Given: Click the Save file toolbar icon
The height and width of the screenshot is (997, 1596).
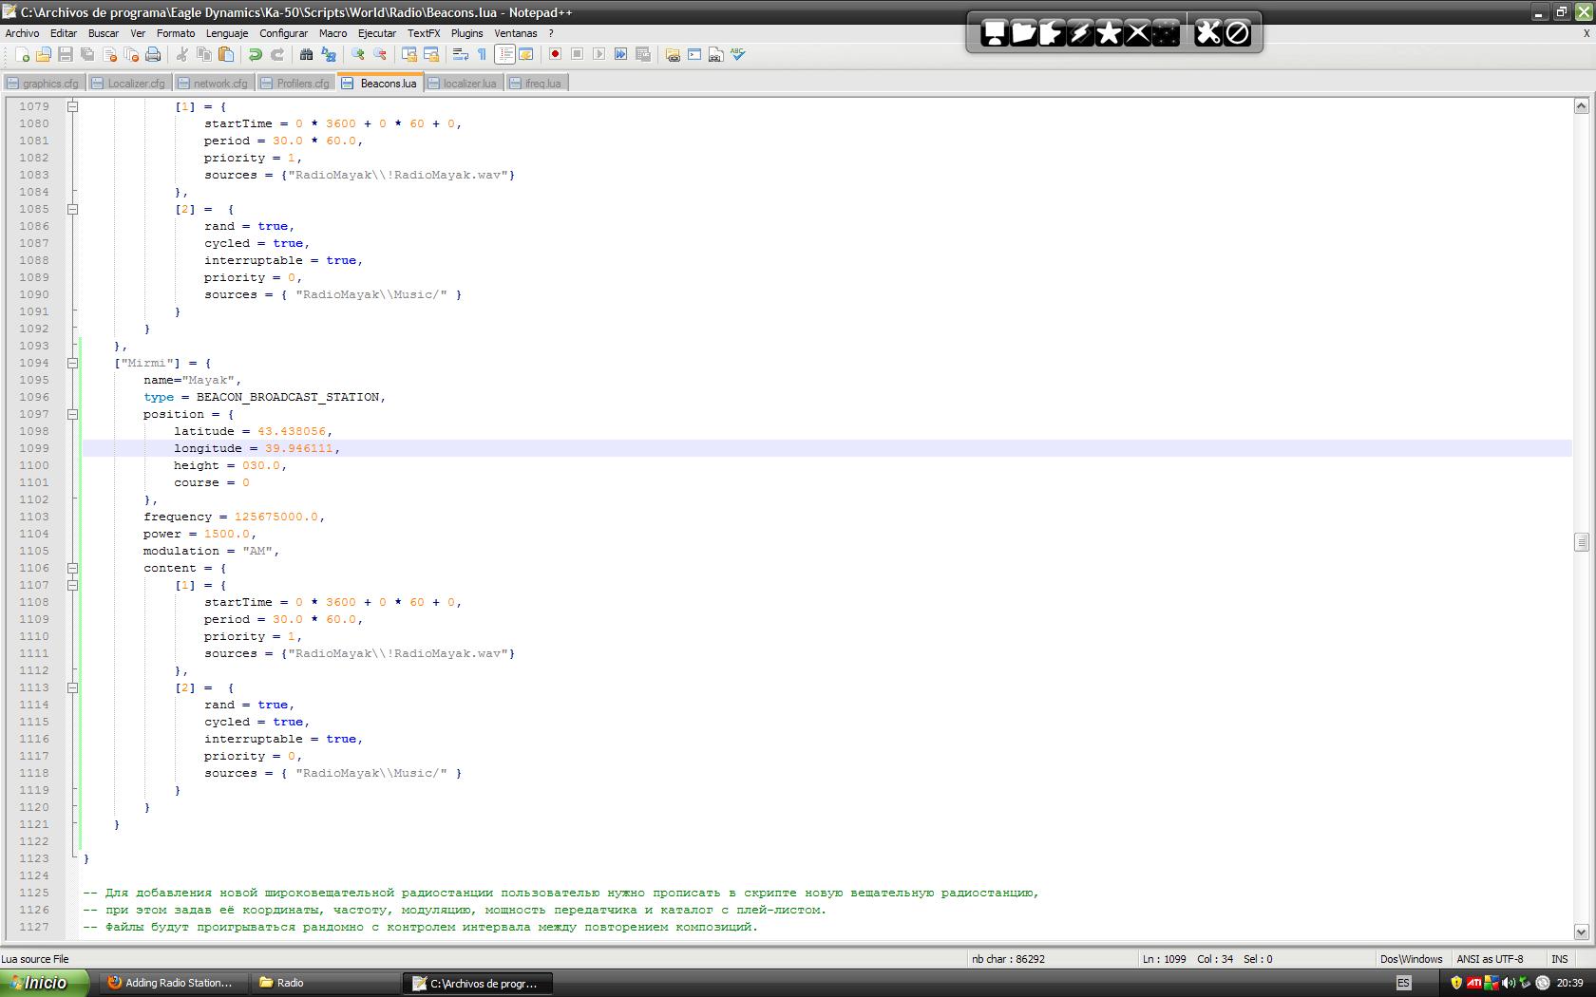Looking at the screenshot, I should (66, 55).
